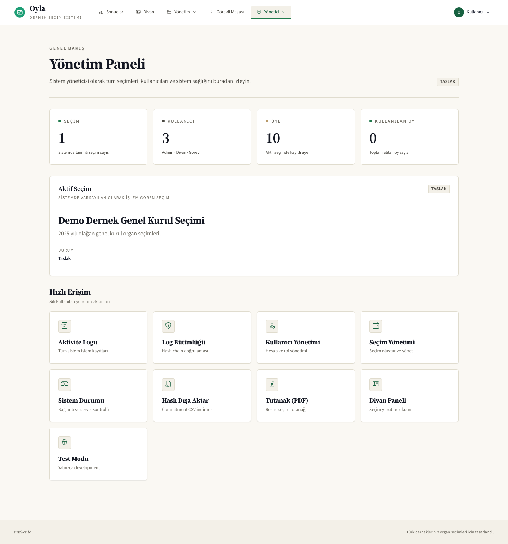Click 'Bağlantı ve servis kontrolü' description

coord(84,410)
